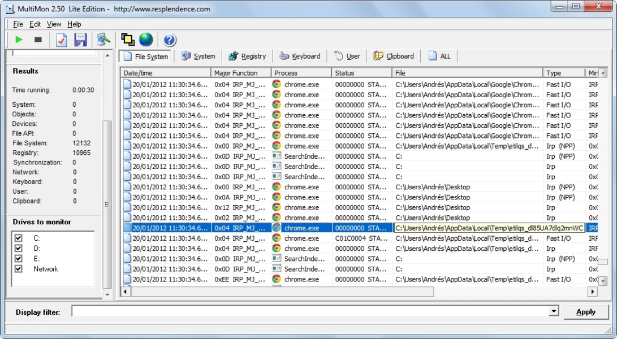Toggle the D: drive monitoring checkbox

point(19,249)
